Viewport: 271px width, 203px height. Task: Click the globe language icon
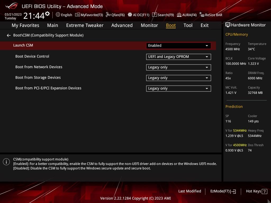coord(58,15)
